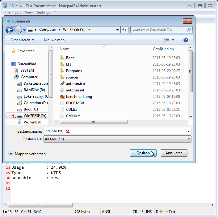Expand address bar history dropdown arrow
The image size is (218, 217).
tap(117, 30)
